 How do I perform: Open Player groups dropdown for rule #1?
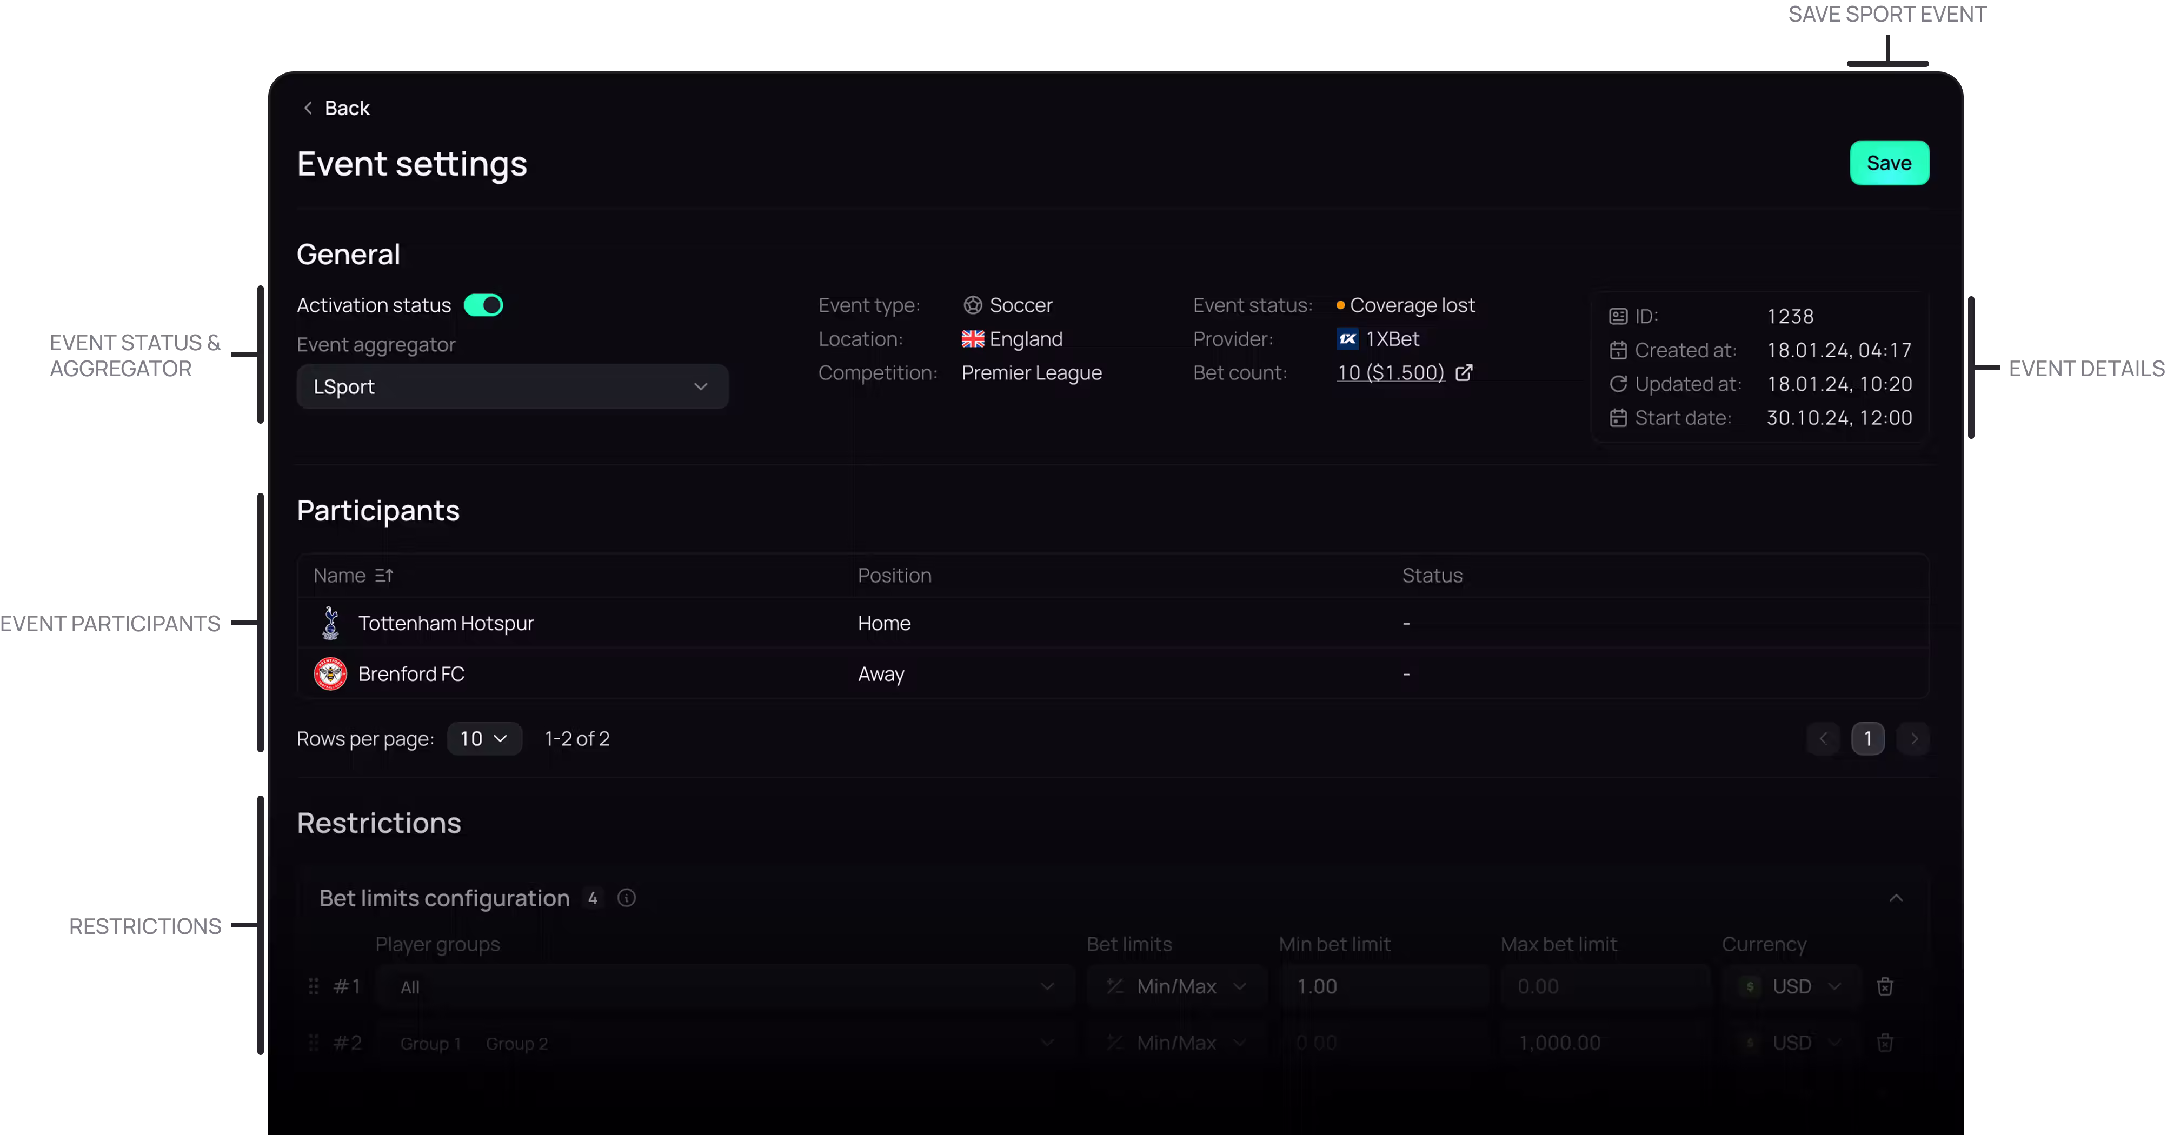click(725, 986)
